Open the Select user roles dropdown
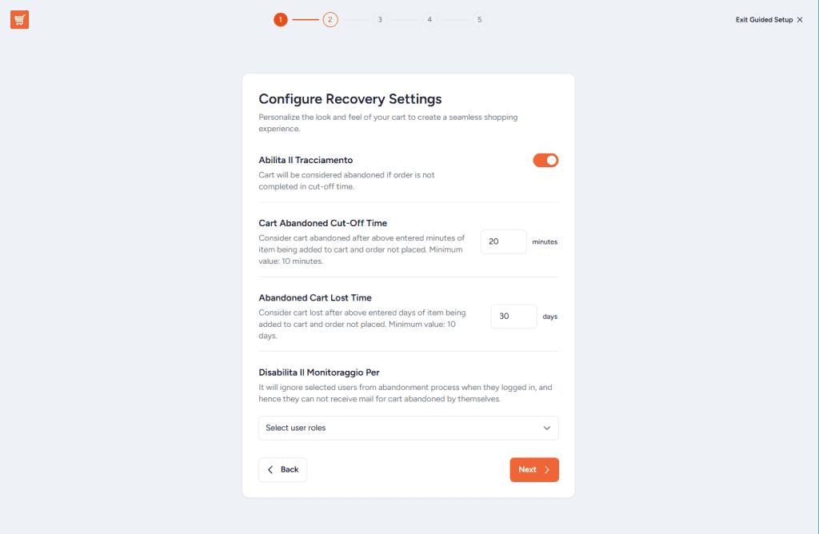This screenshot has height=534, width=819. click(x=409, y=428)
